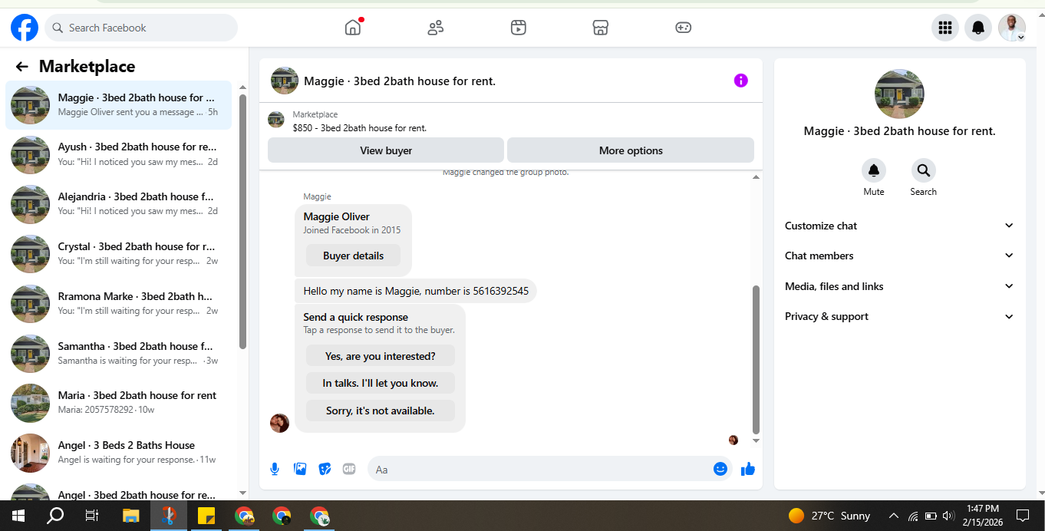This screenshot has width=1045, height=531.
Task: Show hidden system tray icons chevron
Action: tap(893, 516)
